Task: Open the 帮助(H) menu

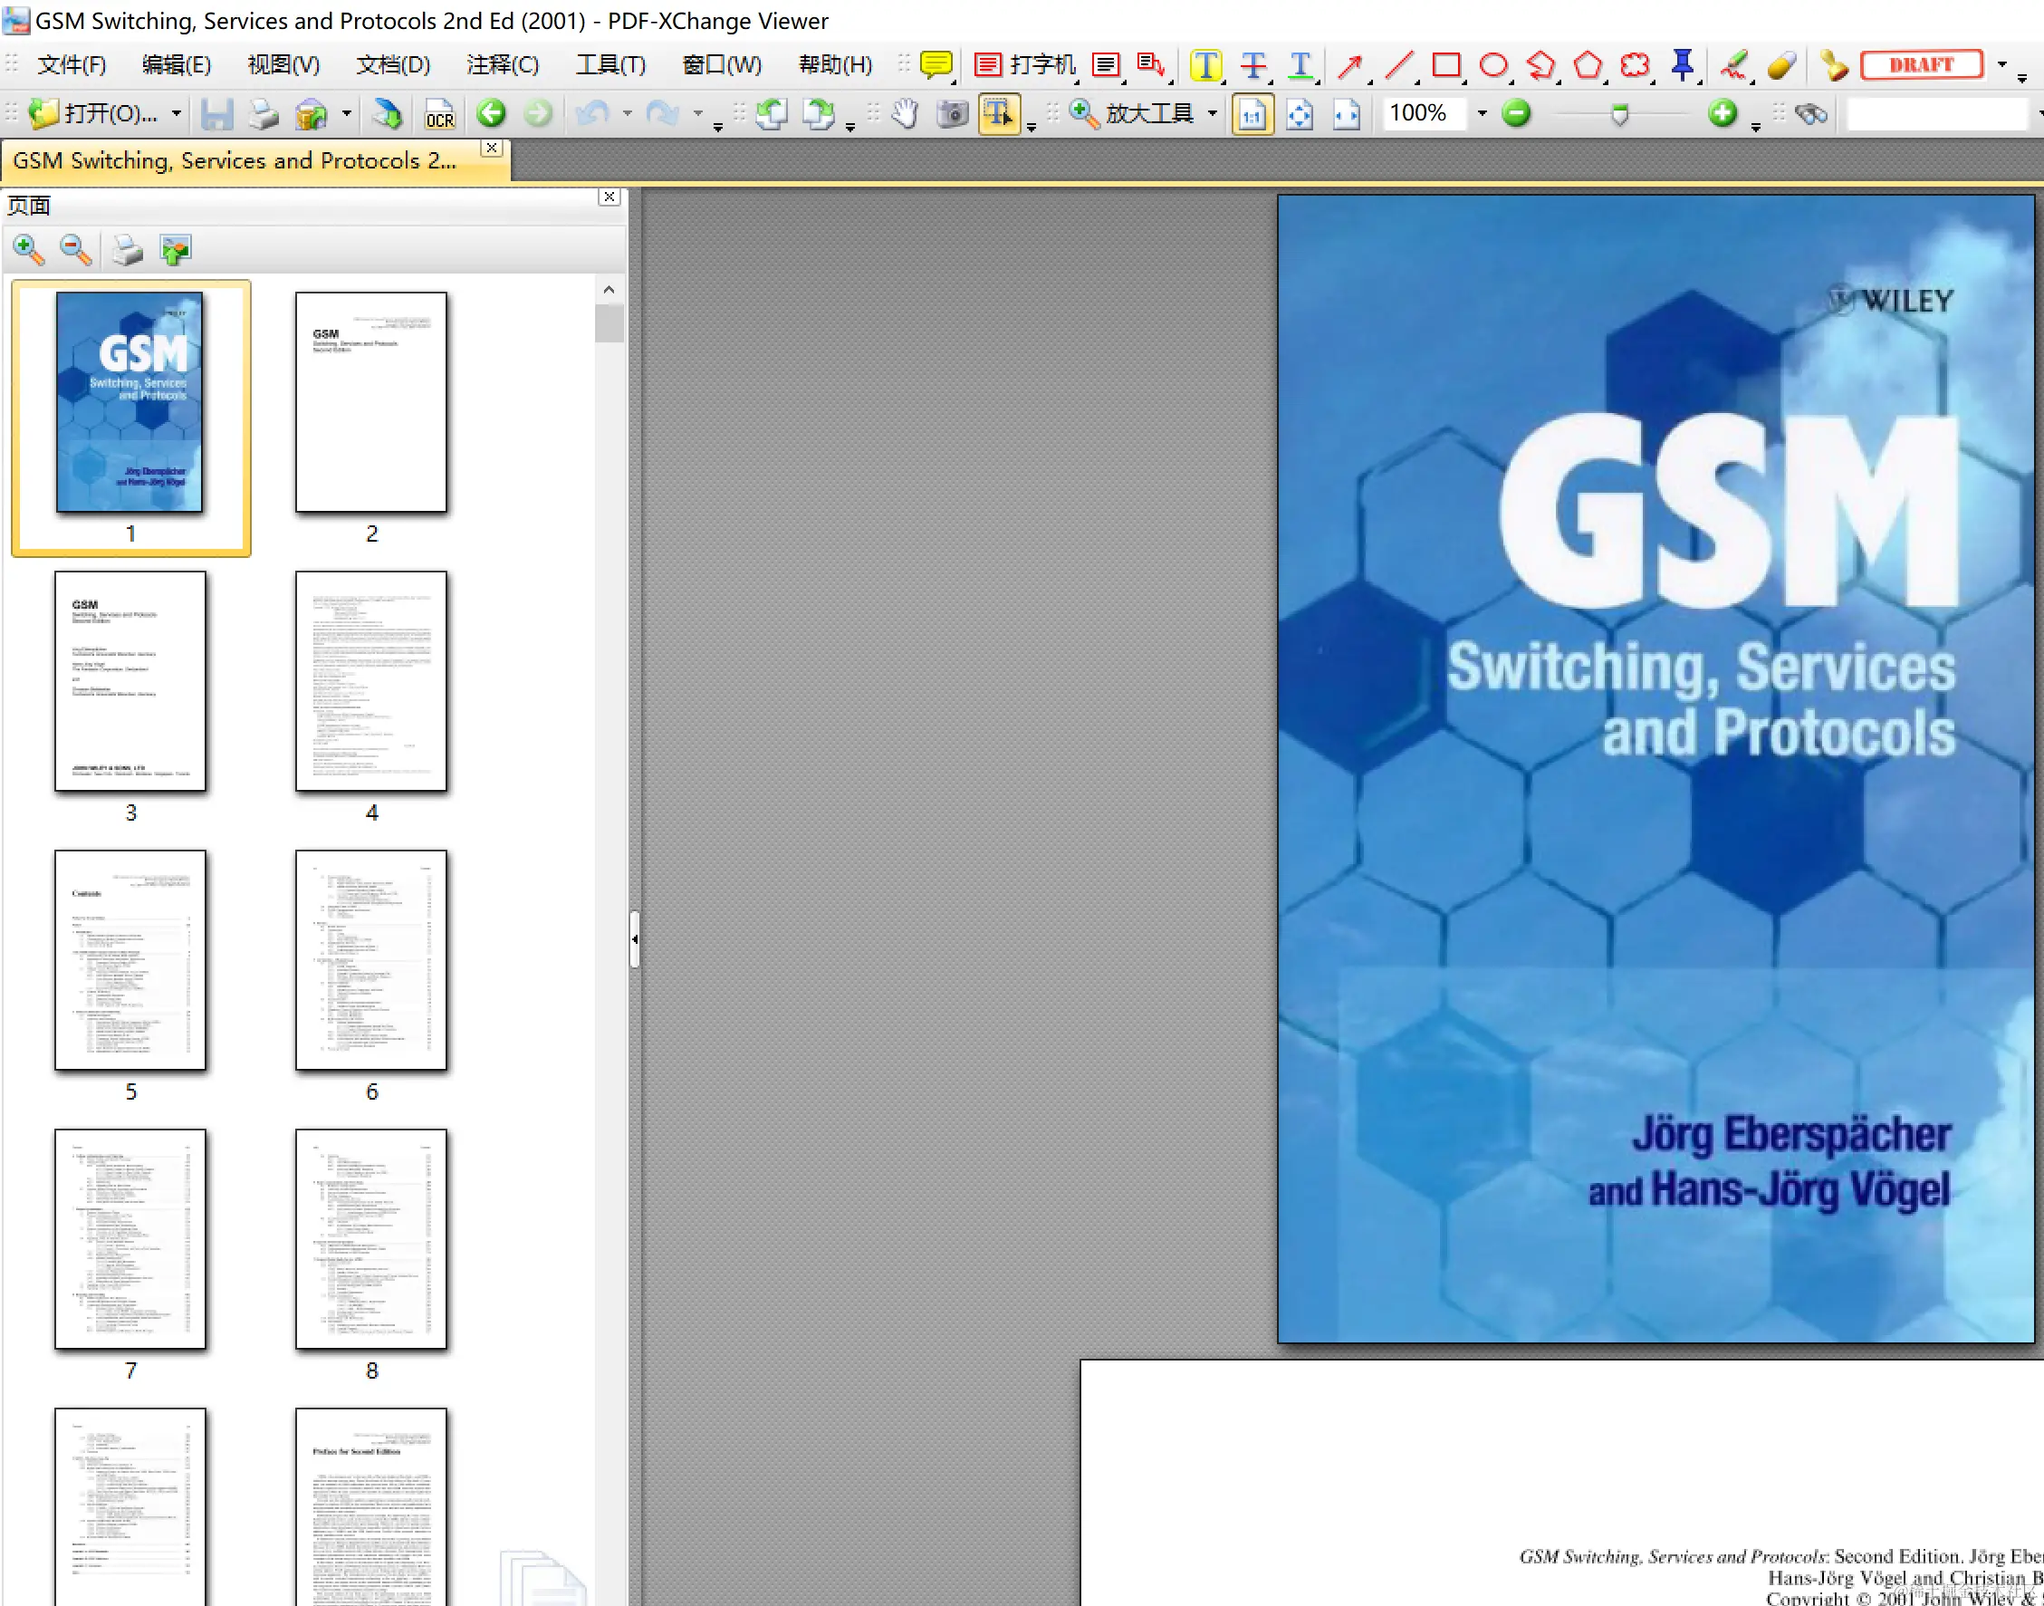Action: pyautogui.click(x=835, y=64)
